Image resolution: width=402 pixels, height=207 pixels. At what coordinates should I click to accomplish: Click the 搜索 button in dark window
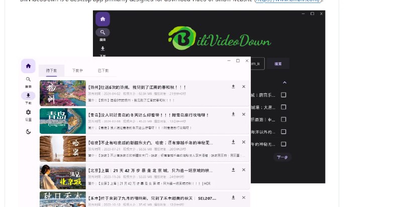[278, 64]
